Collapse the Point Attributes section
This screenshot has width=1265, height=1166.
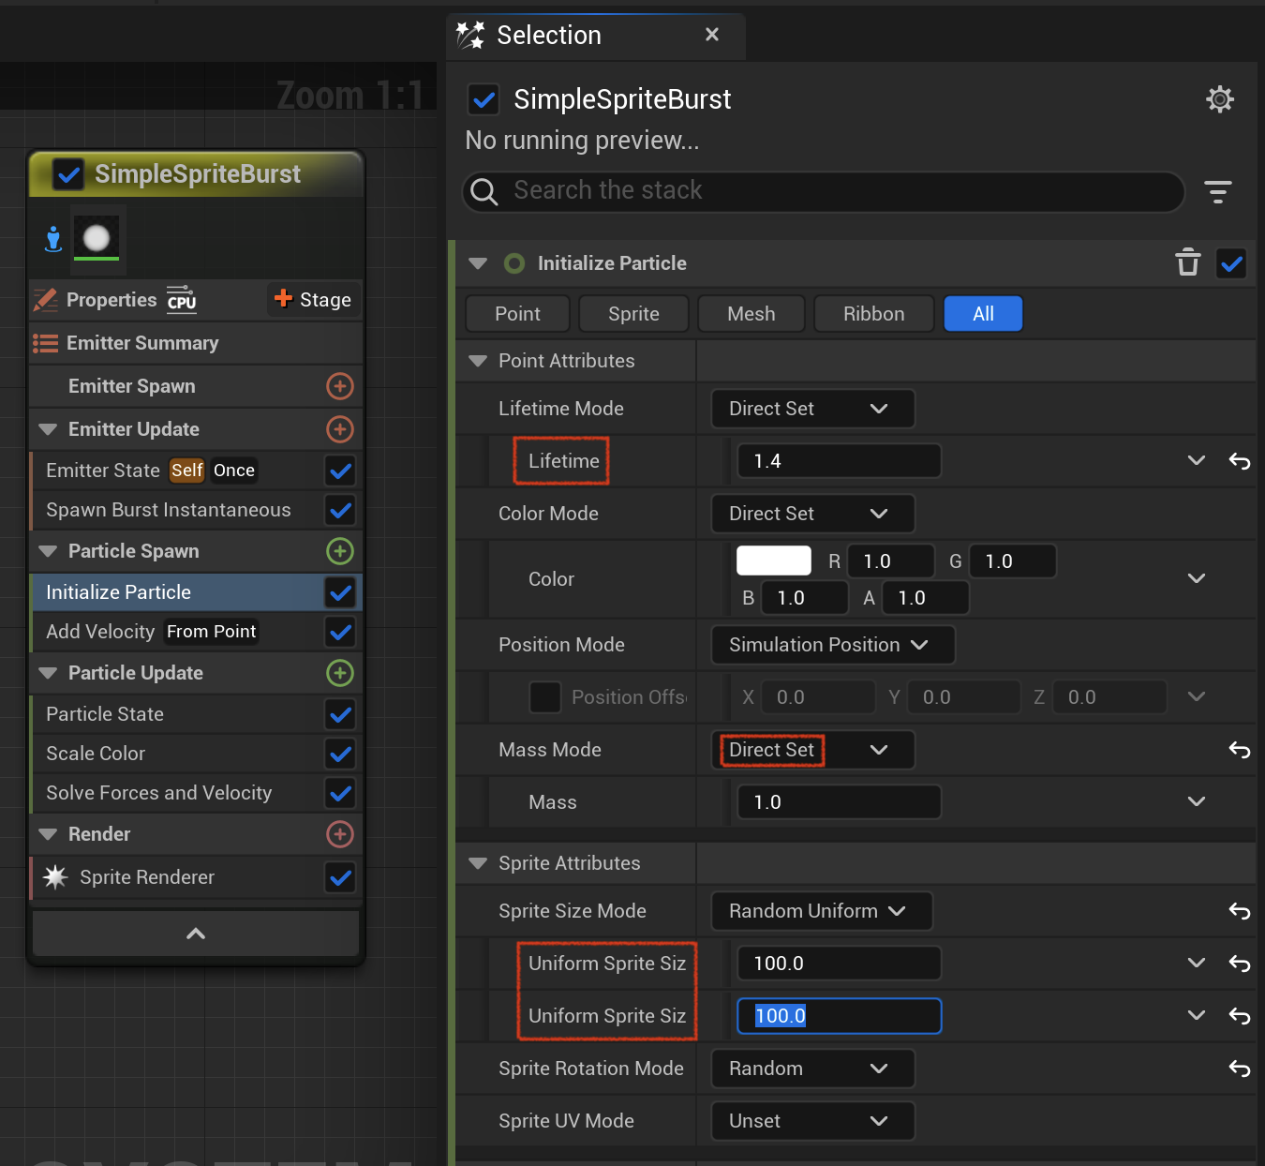point(478,361)
